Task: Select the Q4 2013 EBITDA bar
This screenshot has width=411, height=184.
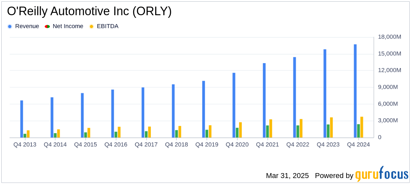Action: [28, 134]
